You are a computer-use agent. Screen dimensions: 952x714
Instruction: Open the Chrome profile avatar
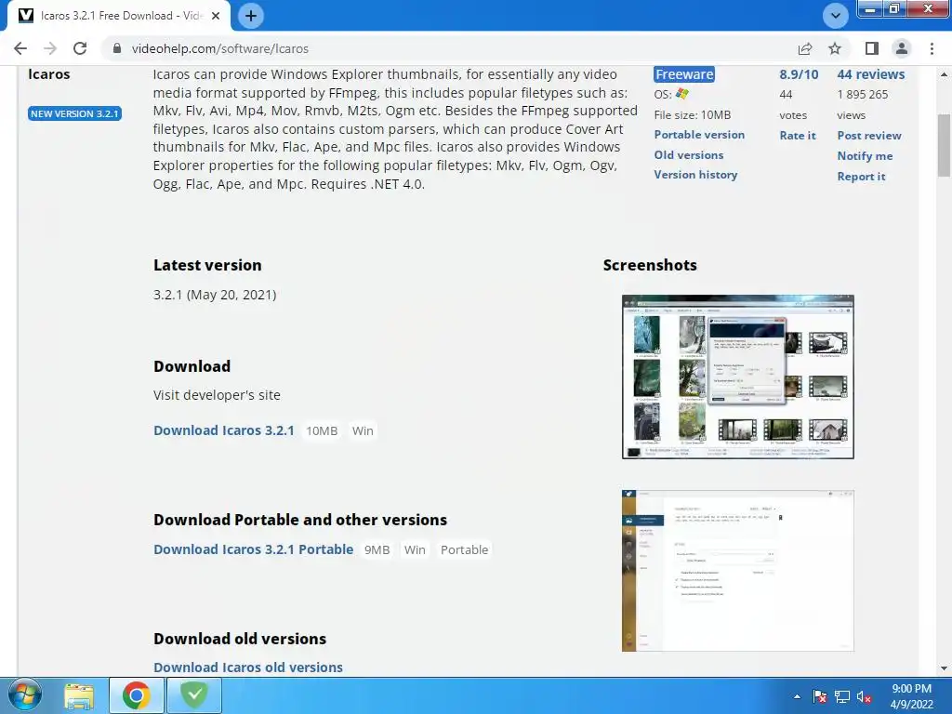[902, 48]
